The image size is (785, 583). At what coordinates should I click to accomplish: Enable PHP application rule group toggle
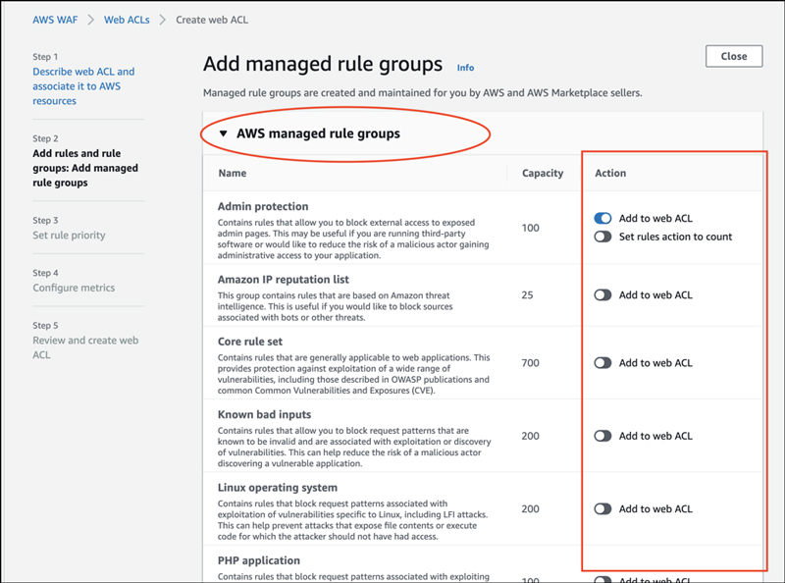pyautogui.click(x=602, y=579)
